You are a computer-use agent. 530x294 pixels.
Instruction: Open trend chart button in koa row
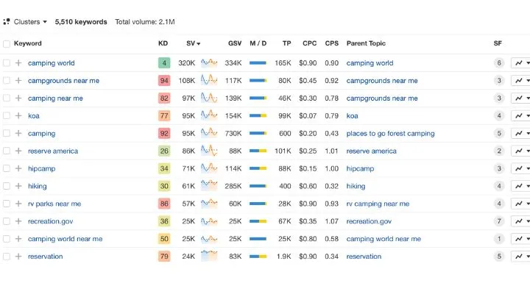[518, 115]
